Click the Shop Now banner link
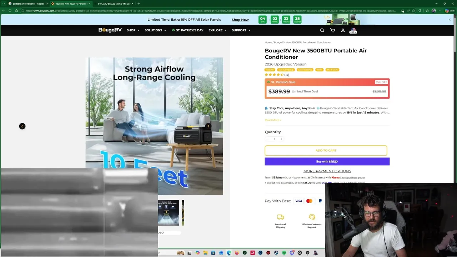457x257 pixels. [x=240, y=20]
